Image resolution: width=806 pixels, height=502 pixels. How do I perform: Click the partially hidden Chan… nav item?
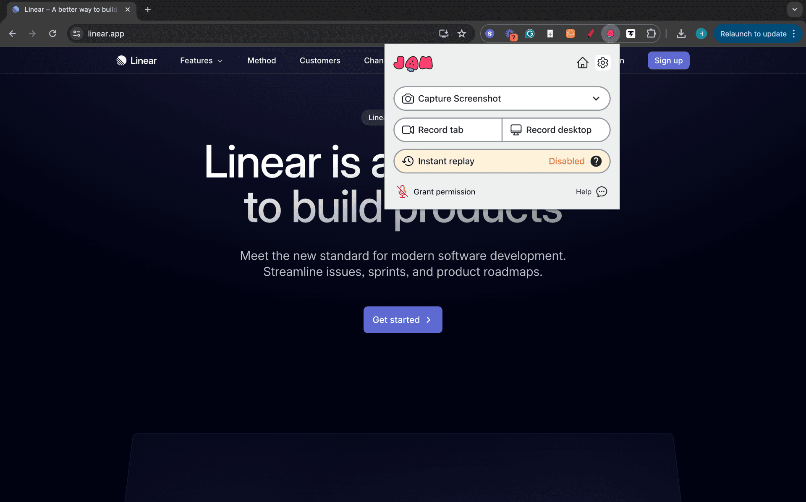pos(374,60)
